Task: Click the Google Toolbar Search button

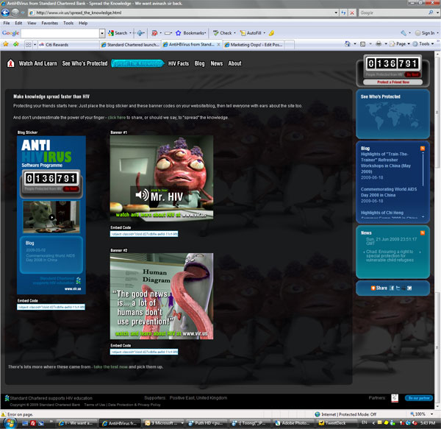Action: click(x=118, y=33)
